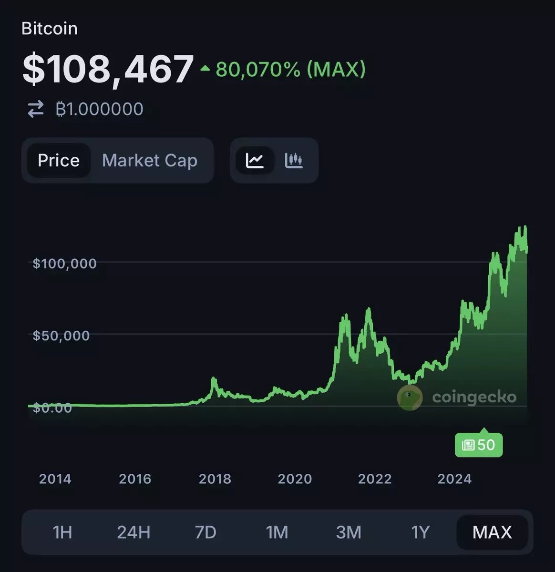Choose the 1Y time range
Viewport: 555px width, 572px height.
[421, 532]
